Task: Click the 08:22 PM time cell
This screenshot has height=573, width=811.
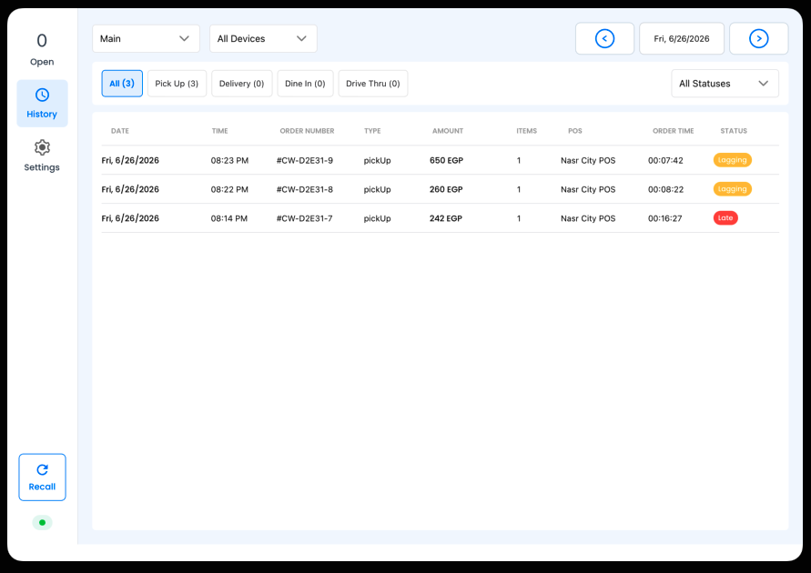Action: tap(229, 189)
